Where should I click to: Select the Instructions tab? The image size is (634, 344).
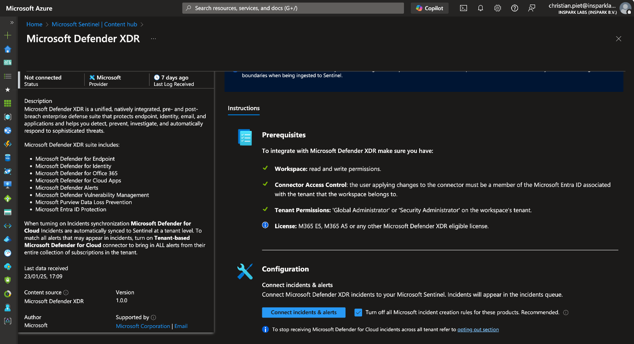pos(244,108)
